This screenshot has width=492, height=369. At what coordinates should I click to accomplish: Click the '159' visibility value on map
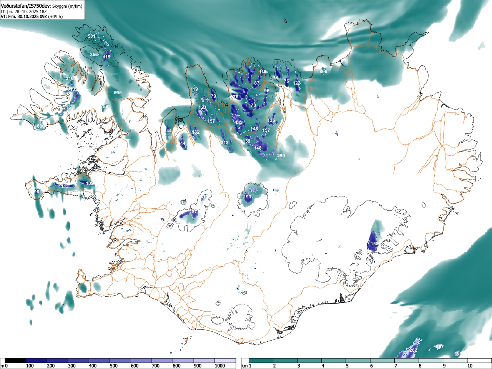point(247,141)
